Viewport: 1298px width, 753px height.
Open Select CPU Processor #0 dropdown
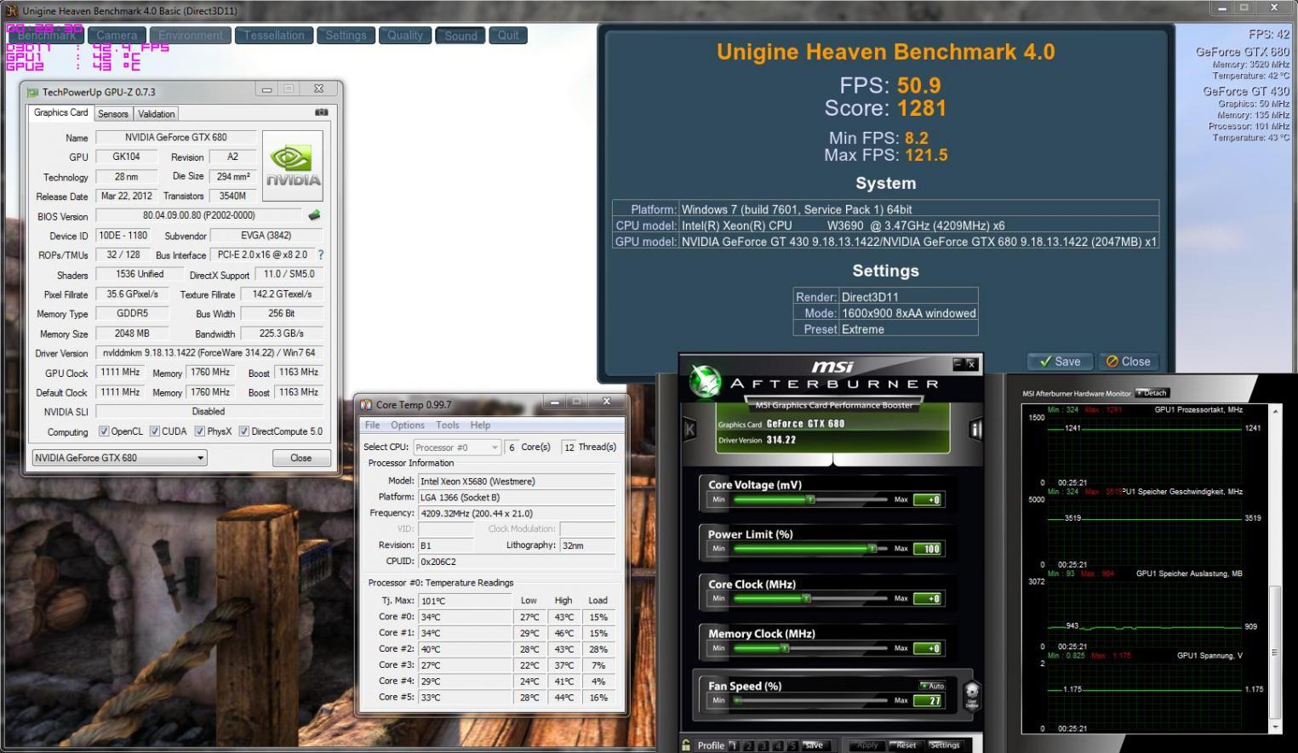point(457,447)
